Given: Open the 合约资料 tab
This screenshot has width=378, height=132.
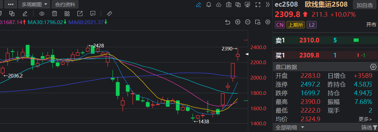Looking at the screenshot, I should coord(65,4).
